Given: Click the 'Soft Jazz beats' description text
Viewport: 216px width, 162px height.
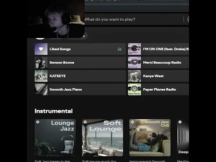Looking at the screenshot, I should [52, 161].
